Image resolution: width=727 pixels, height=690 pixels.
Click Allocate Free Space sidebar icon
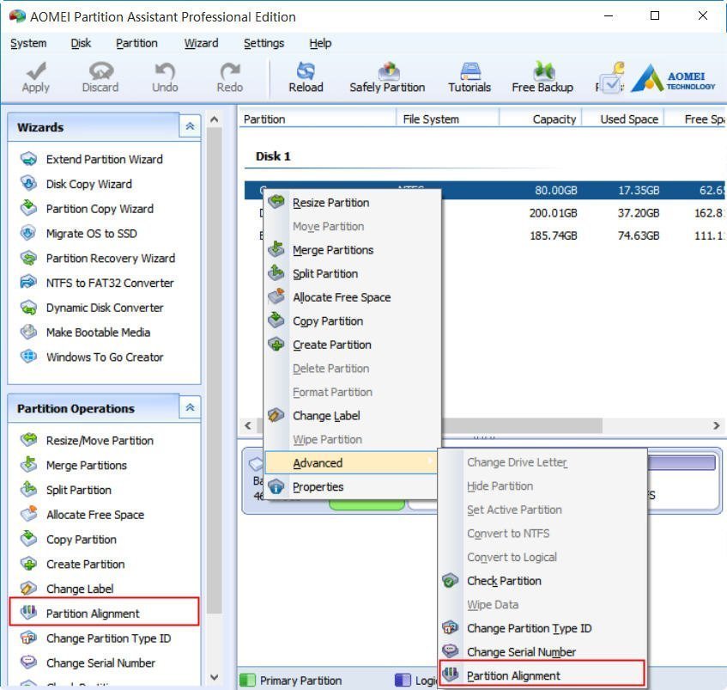28,514
